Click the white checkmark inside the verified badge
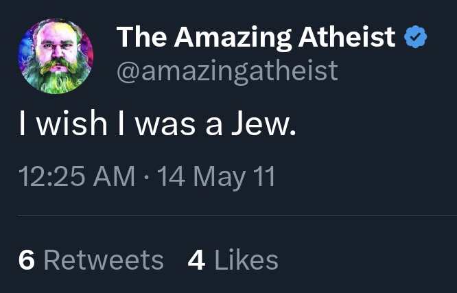The width and height of the screenshot is (457, 293). tap(415, 37)
